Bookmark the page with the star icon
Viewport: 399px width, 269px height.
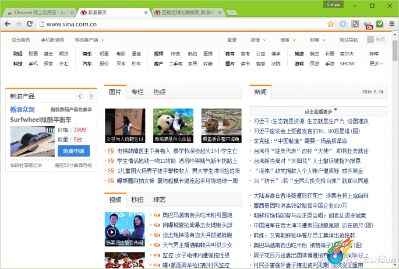[330, 24]
